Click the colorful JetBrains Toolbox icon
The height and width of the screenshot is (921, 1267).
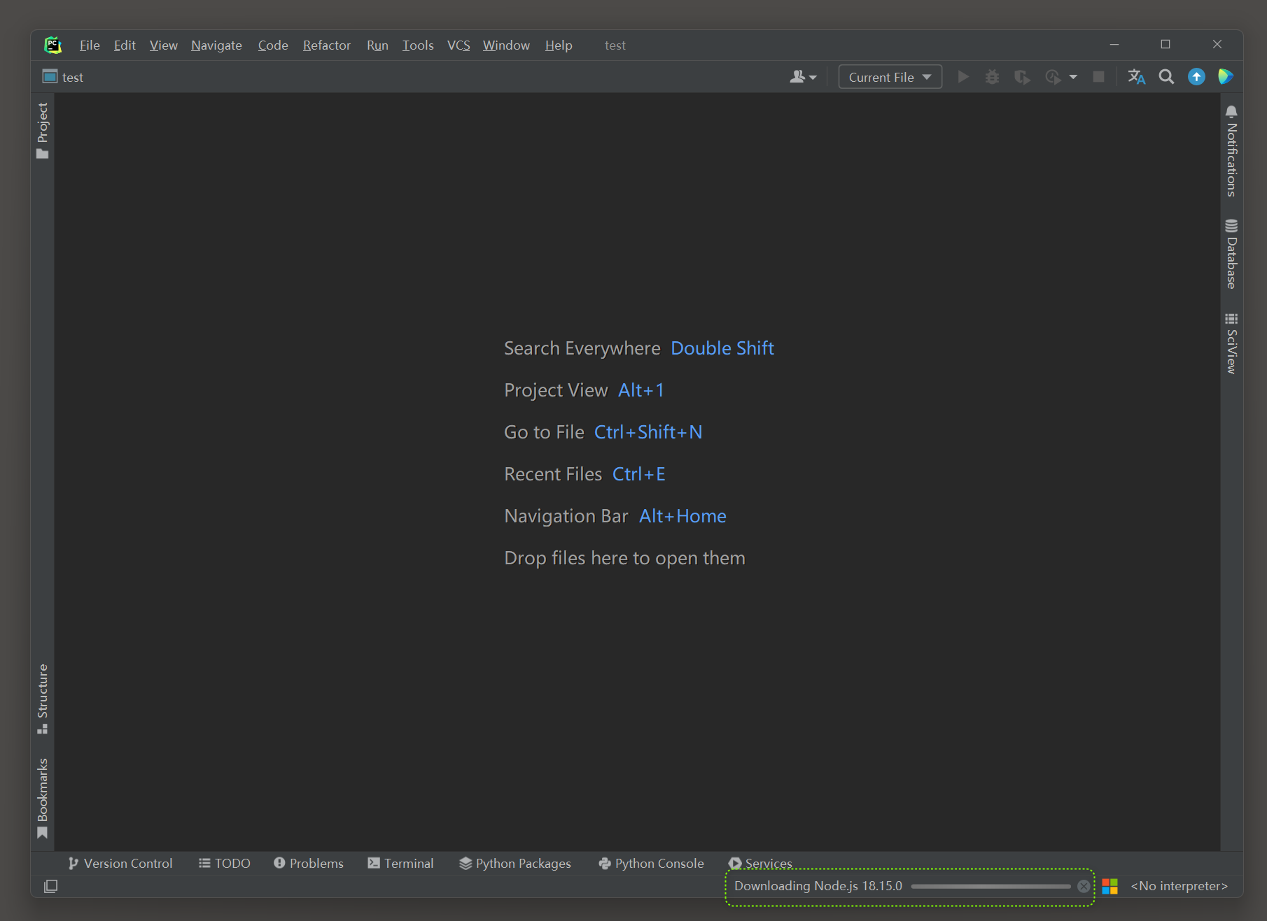tap(1225, 77)
